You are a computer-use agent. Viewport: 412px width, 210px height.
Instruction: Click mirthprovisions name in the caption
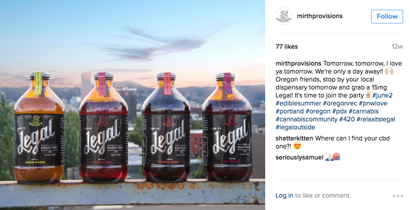(x=298, y=63)
